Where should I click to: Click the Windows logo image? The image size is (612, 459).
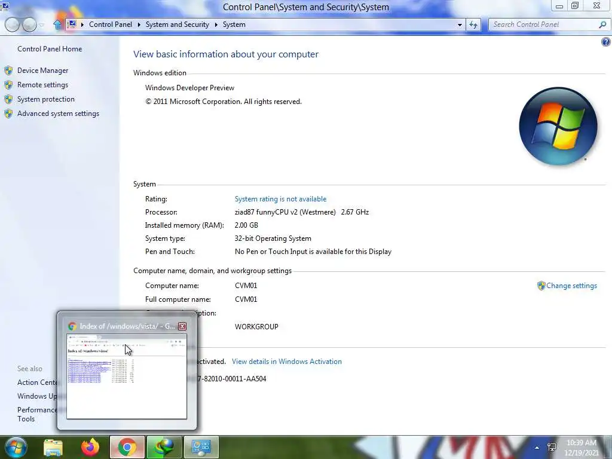[x=558, y=126]
